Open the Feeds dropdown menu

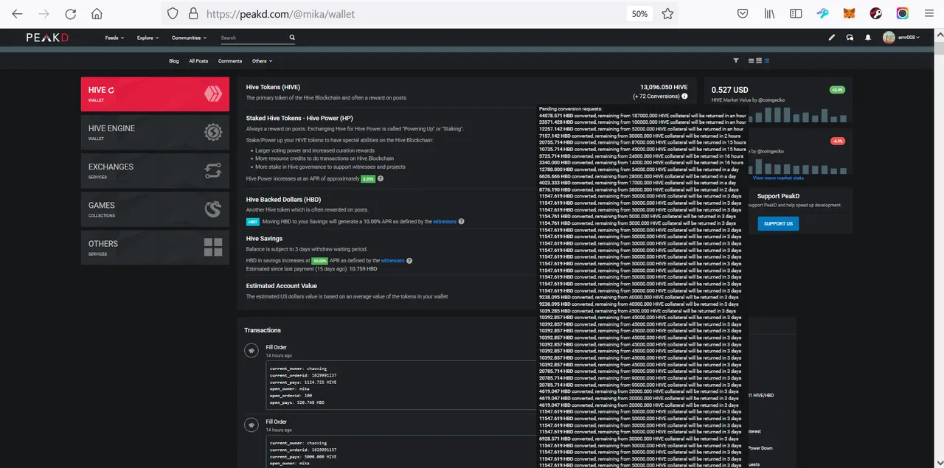click(x=114, y=38)
